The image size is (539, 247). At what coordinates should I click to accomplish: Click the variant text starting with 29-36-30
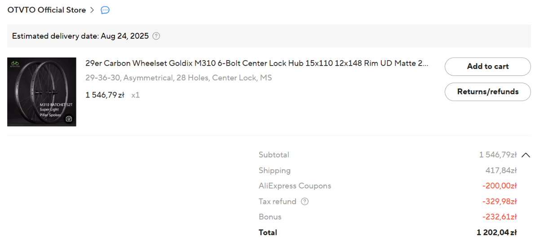[x=178, y=78]
